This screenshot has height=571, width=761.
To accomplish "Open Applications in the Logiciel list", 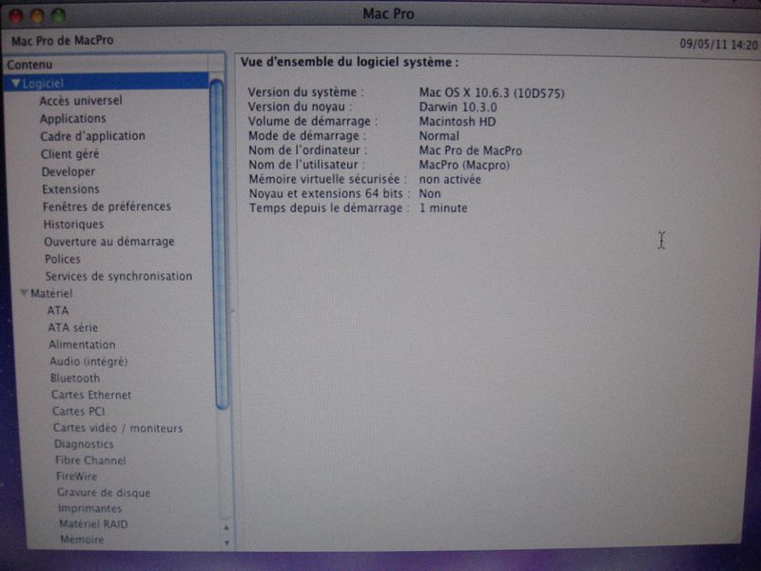I will click(73, 118).
